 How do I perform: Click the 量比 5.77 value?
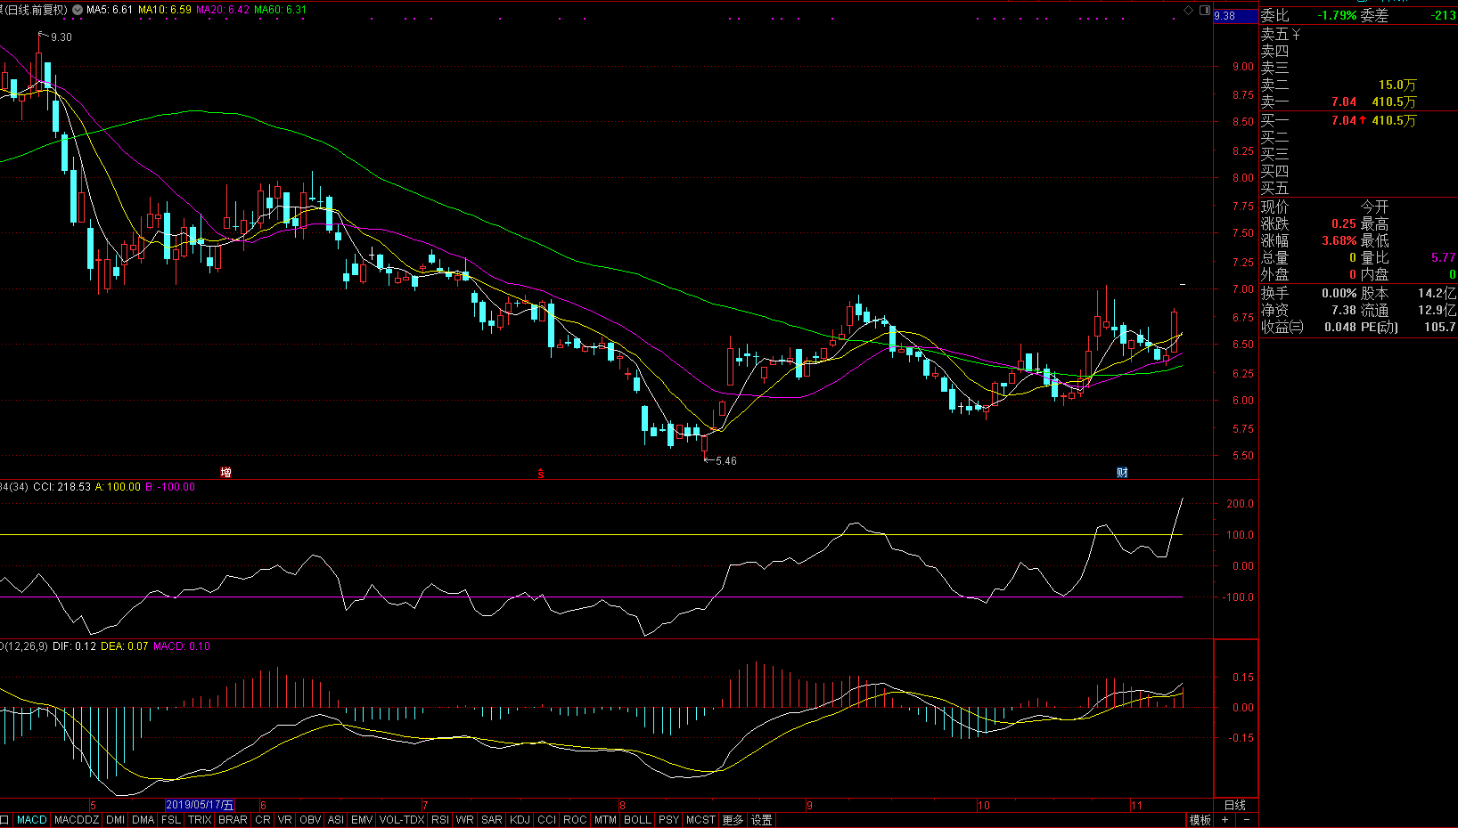click(1443, 257)
